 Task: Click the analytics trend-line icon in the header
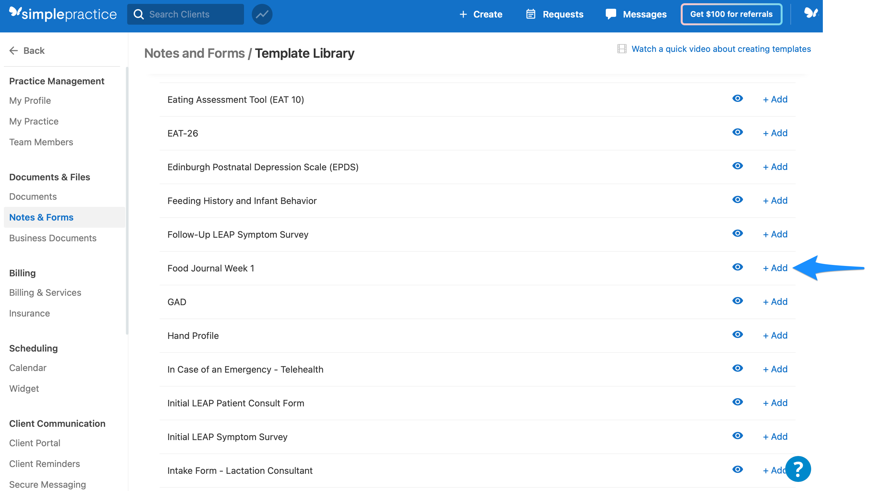pyautogui.click(x=262, y=14)
